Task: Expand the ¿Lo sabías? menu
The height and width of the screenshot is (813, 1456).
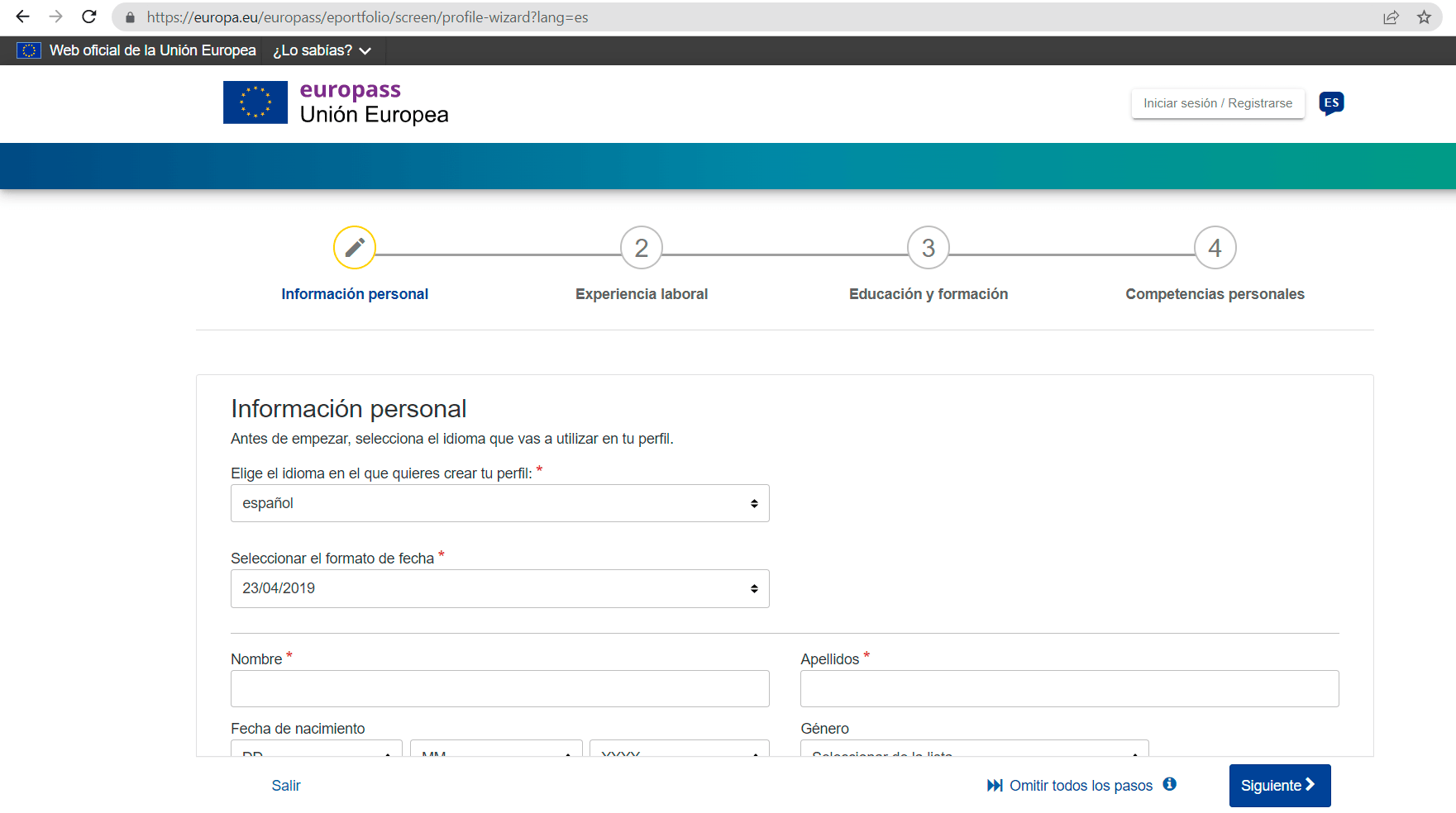Action: pyautogui.click(x=322, y=50)
